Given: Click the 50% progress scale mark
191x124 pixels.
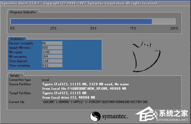Looking at the screenshot, I should click(93, 28).
